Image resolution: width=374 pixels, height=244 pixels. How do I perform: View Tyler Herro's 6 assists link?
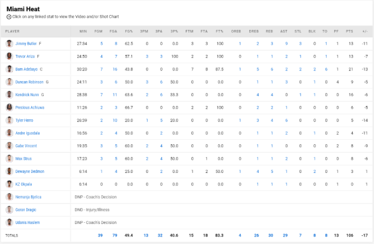[x=287, y=120]
